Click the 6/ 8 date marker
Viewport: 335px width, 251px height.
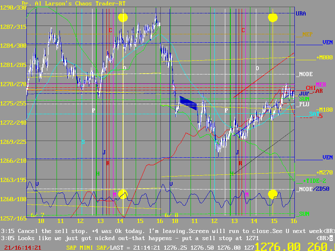[171, 215]
